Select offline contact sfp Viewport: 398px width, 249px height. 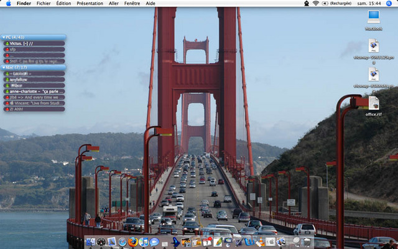click(x=34, y=49)
